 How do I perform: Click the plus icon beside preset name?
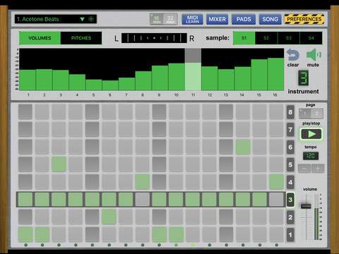click(x=91, y=19)
